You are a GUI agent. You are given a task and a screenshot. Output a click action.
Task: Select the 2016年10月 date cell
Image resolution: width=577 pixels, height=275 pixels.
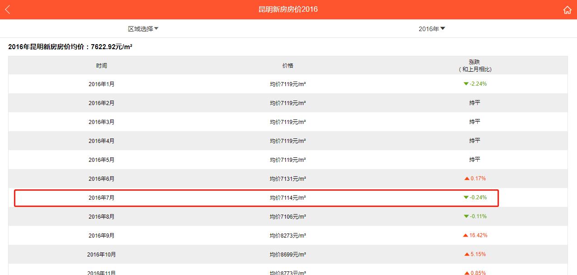102,254
